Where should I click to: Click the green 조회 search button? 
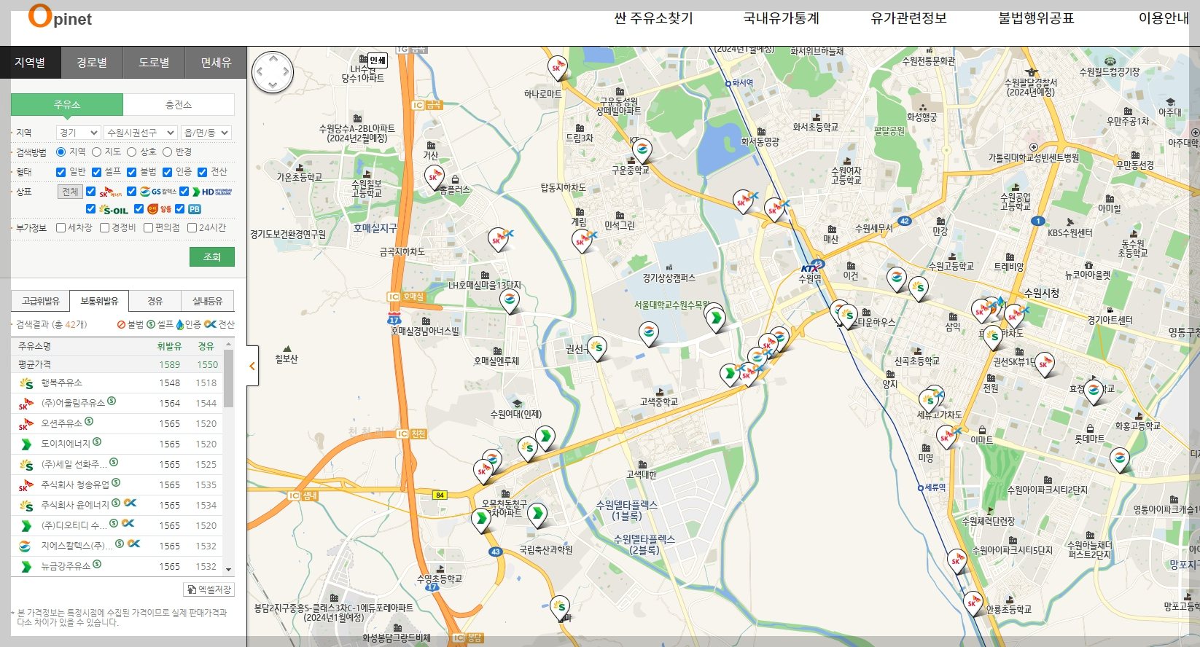(212, 256)
